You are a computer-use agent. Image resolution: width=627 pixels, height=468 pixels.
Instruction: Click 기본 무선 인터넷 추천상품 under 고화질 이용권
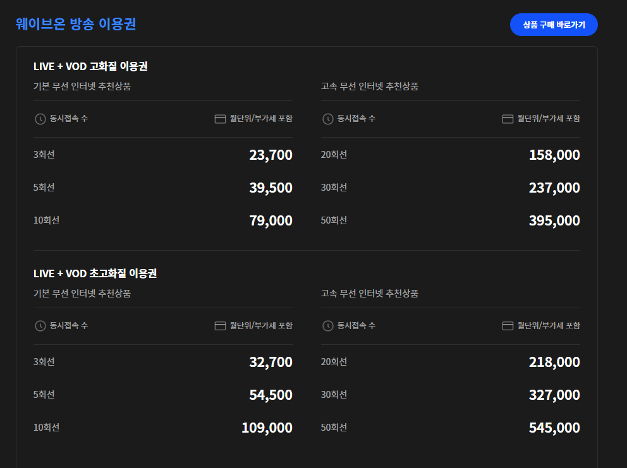tap(82, 87)
